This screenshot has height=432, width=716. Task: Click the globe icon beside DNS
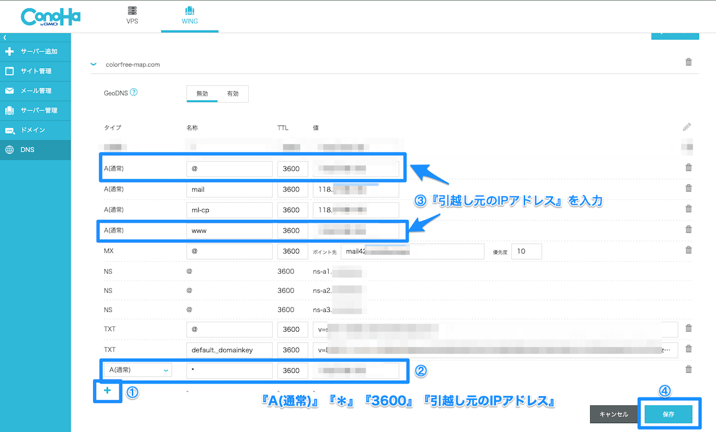[10, 150]
